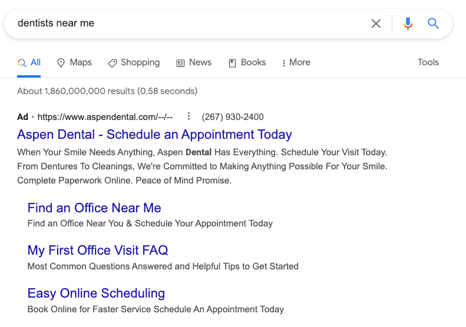Open the Tools options

coord(428,62)
